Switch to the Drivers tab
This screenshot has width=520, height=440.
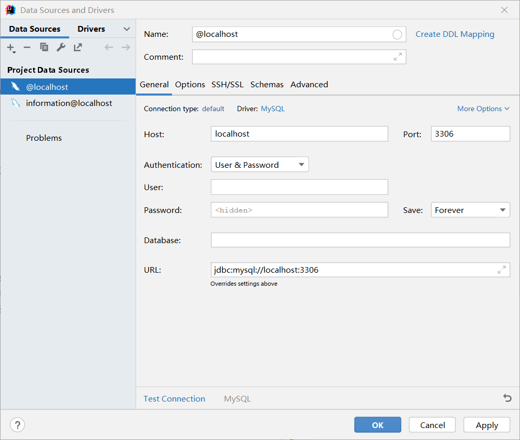click(x=91, y=29)
